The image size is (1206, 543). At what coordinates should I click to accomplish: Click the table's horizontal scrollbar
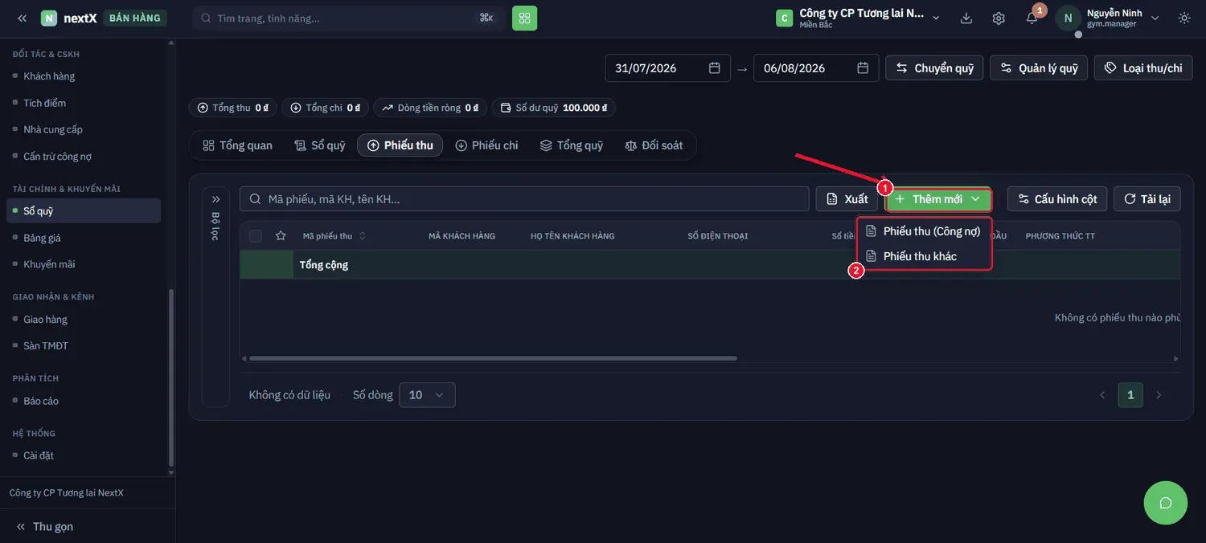pyautogui.click(x=494, y=358)
